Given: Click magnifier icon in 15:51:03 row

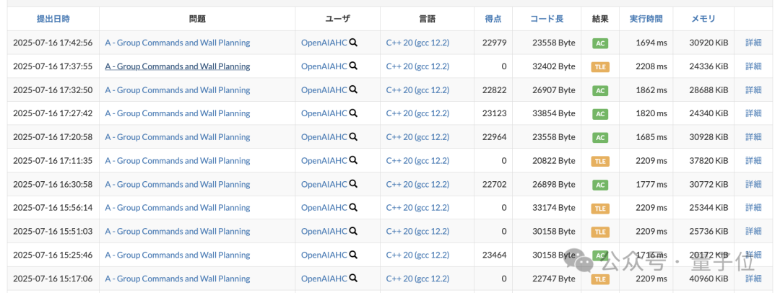Looking at the screenshot, I should (x=353, y=232).
